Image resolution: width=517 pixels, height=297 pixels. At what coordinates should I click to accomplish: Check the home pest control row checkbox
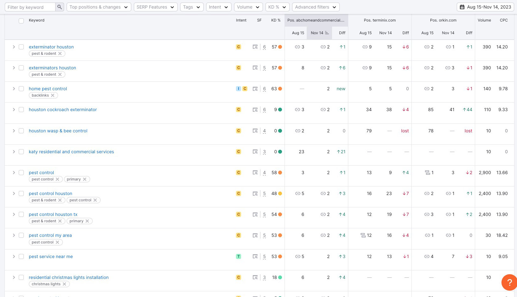21,89
